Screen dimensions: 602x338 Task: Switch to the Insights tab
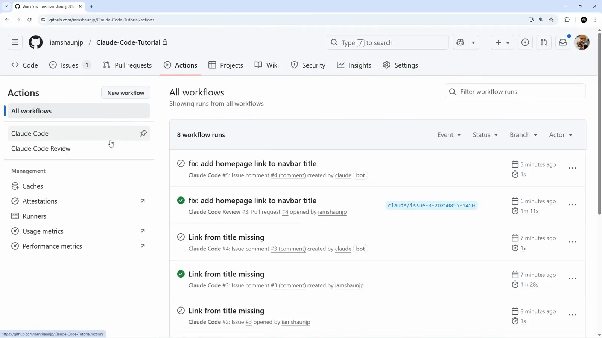354,65
